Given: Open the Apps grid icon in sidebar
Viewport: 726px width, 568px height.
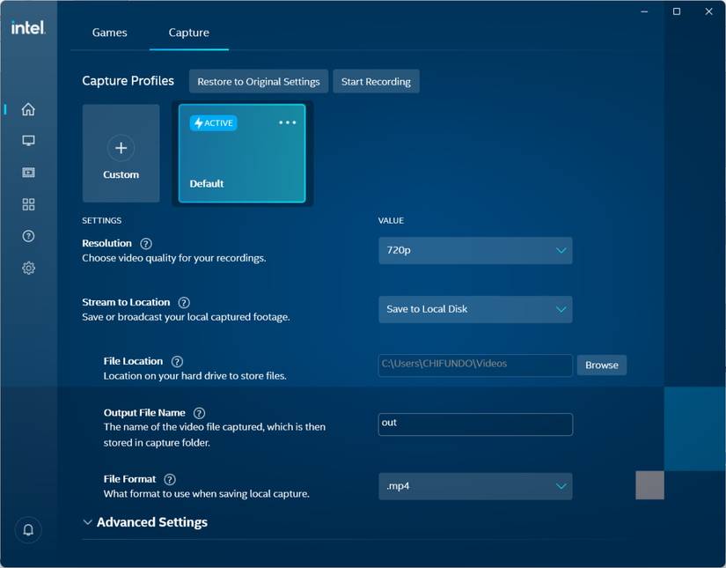Looking at the screenshot, I should point(28,204).
